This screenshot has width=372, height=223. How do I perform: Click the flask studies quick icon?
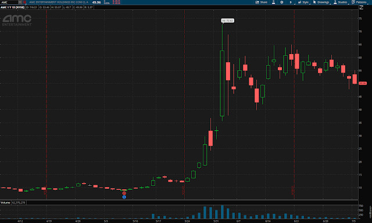coord(273,2)
